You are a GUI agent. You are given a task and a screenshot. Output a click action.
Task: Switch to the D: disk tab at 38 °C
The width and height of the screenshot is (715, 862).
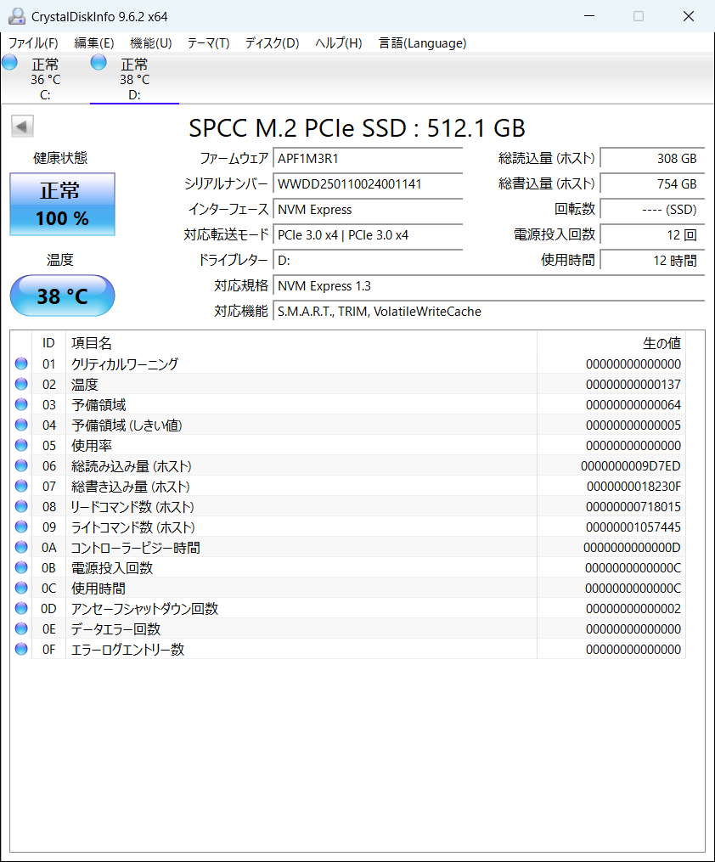pos(135,79)
